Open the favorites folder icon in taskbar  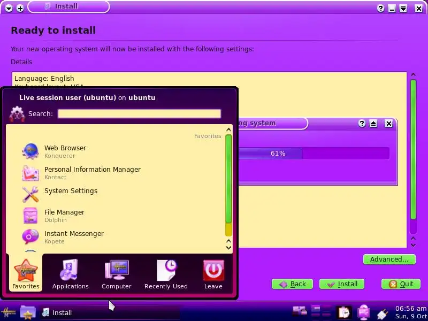pyautogui.click(x=28, y=312)
